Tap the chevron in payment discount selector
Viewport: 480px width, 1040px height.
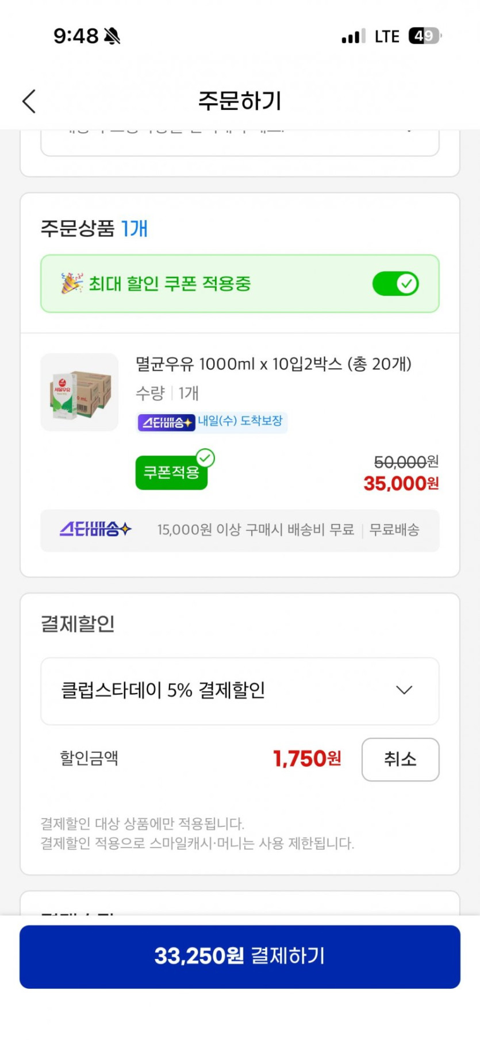404,690
